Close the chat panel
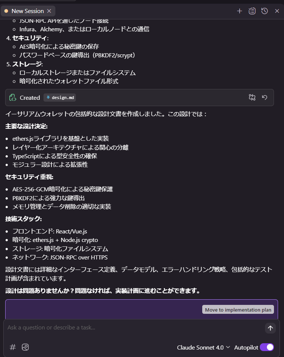284x357 pixels. tap(277, 11)
